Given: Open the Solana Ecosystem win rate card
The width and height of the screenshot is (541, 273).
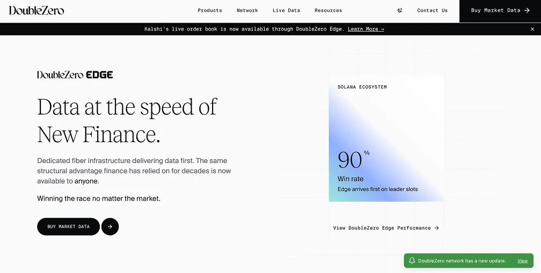Looking at the screenshot, I should 386,138.
